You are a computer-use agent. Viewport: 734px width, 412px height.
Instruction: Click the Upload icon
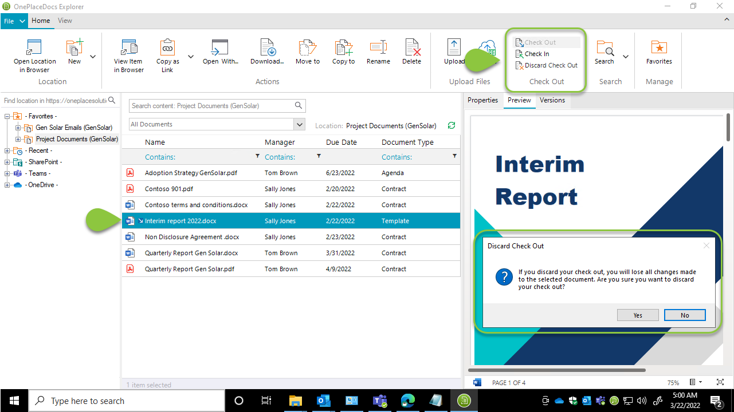(454, 47)
